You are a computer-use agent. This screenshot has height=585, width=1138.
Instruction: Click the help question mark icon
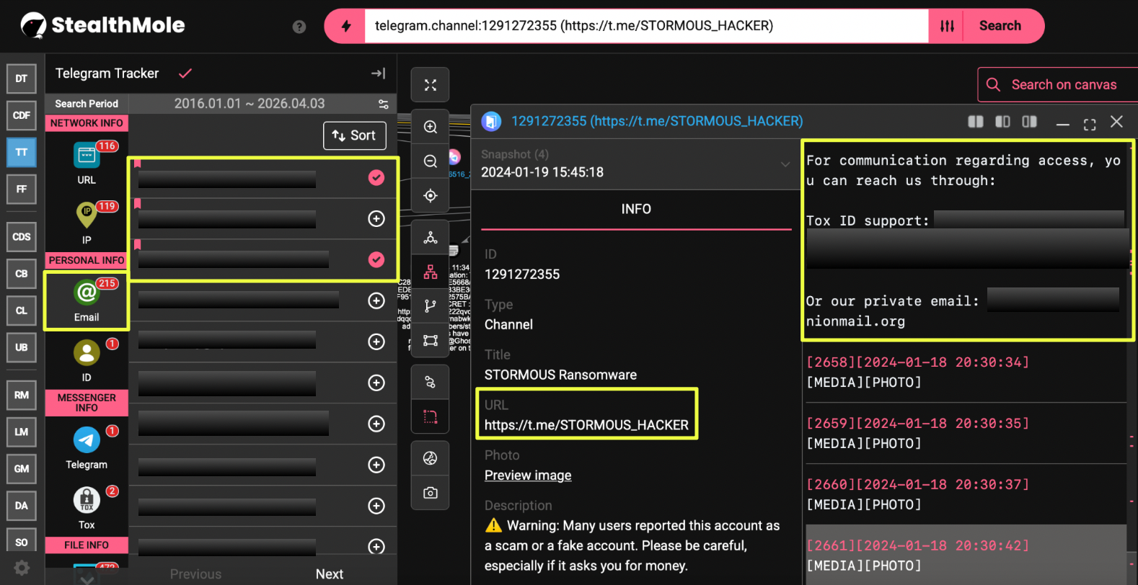[299, 27]
